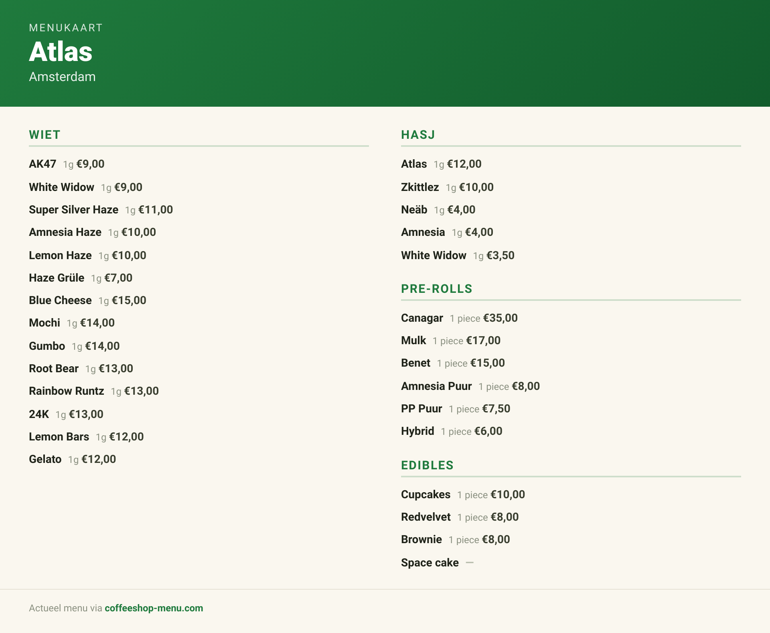Select the Neäb hash entry
Screen dimensions: 770x633
(x=438, y=210)
